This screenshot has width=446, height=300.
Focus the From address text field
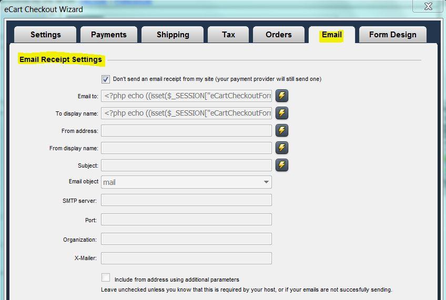click(186, 131)
